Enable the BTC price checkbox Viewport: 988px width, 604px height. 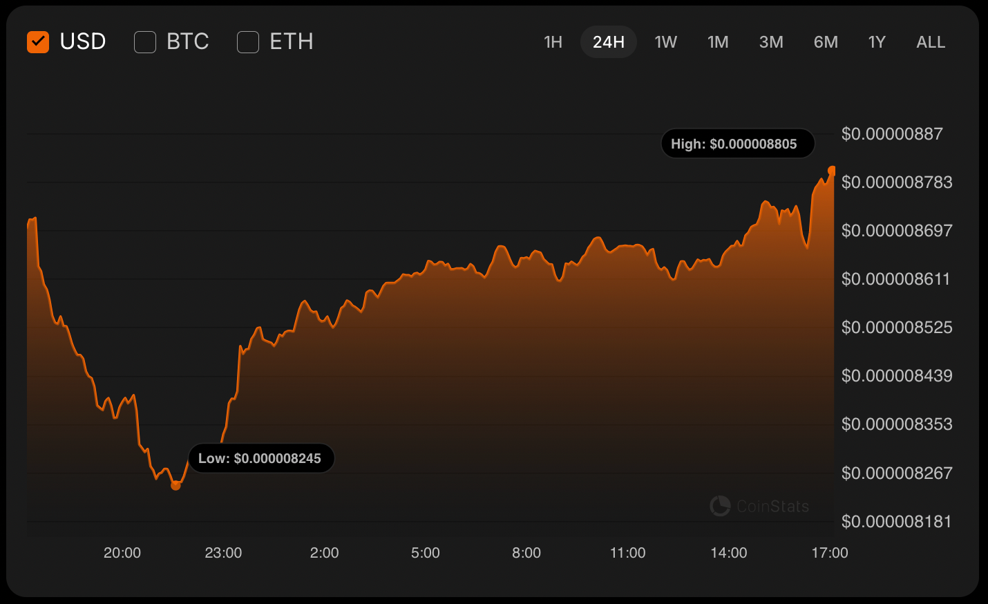[x=144, y=41]
